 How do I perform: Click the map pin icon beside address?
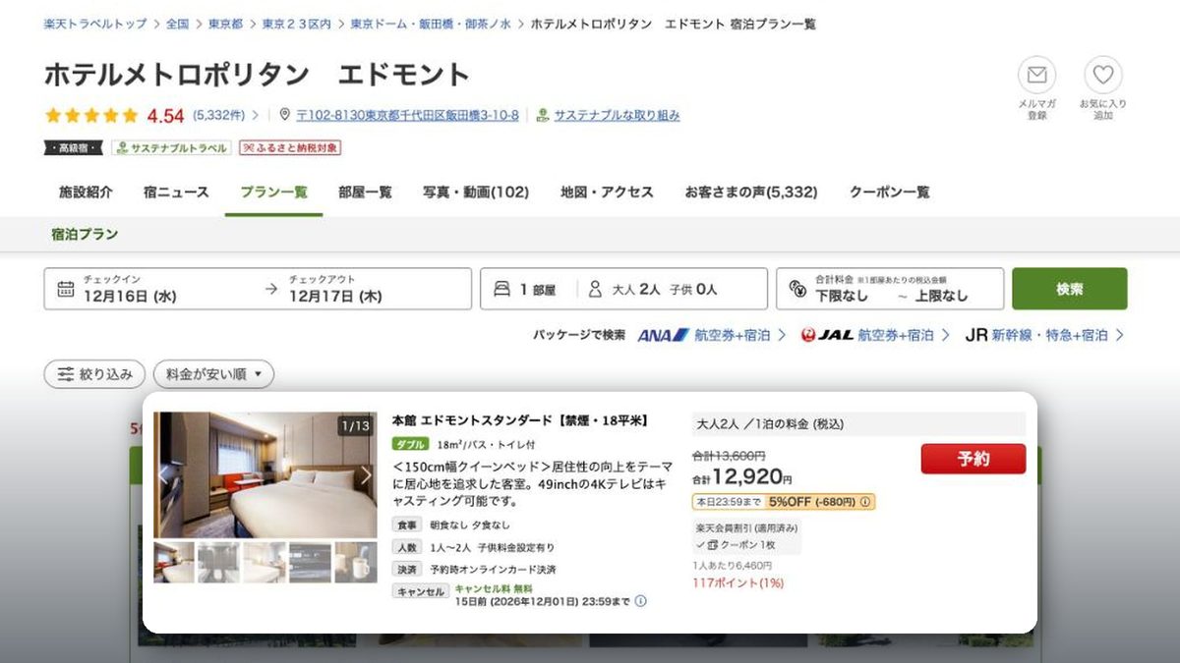click(x=285, y=115)
